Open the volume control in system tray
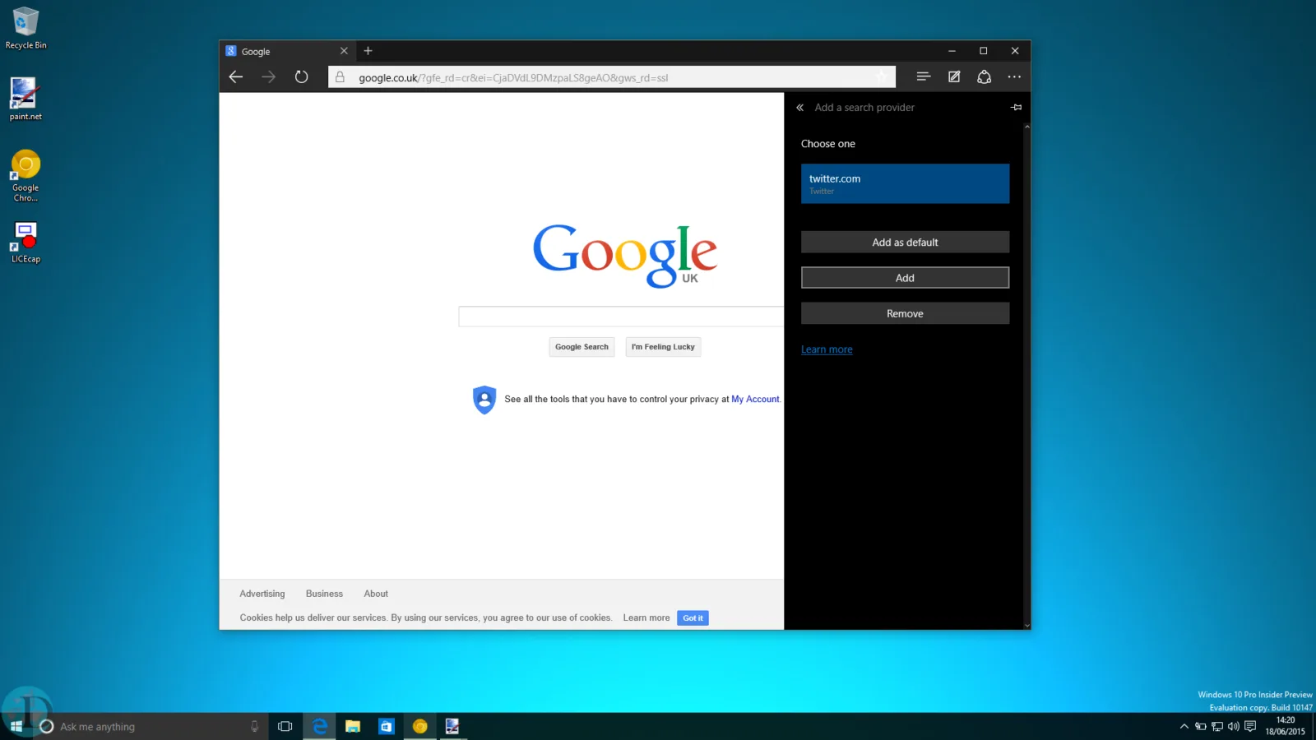This screenshot has width=1316, height=740. pos(1234,726)
